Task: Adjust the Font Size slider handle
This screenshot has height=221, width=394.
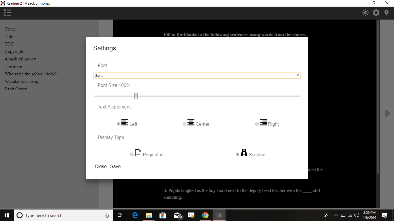Action: [136, 96]
